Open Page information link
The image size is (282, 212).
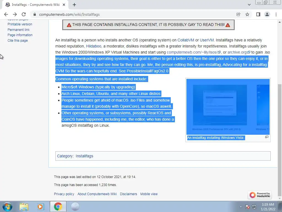pos(20,35)
